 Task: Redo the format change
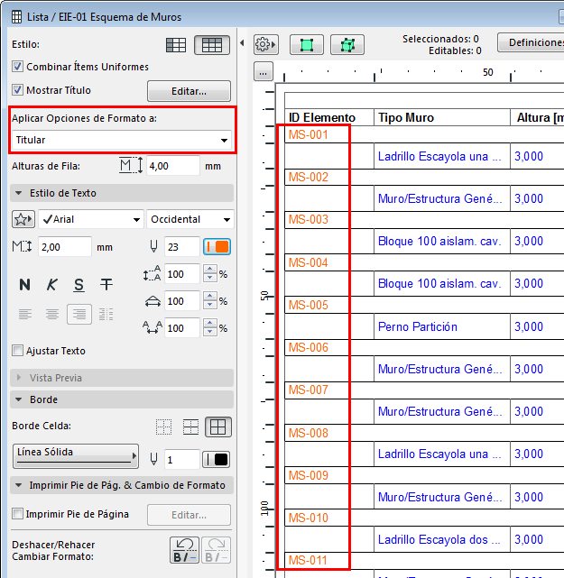(x=217, y=550)
